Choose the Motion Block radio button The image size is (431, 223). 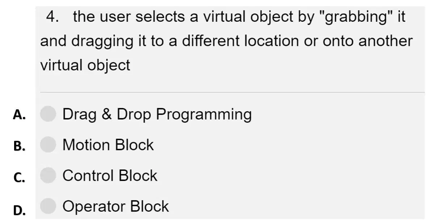[x=48, y=145]
